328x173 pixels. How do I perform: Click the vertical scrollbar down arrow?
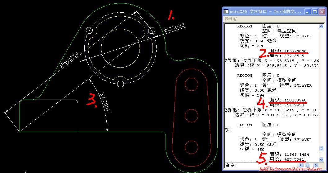(321, 159)
